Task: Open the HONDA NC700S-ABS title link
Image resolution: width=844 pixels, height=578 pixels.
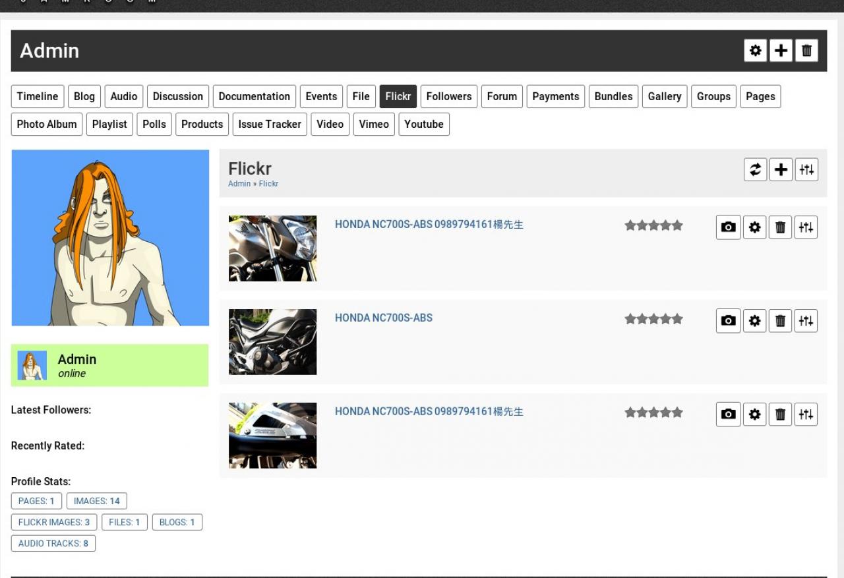Action: (x=384, y=318)
